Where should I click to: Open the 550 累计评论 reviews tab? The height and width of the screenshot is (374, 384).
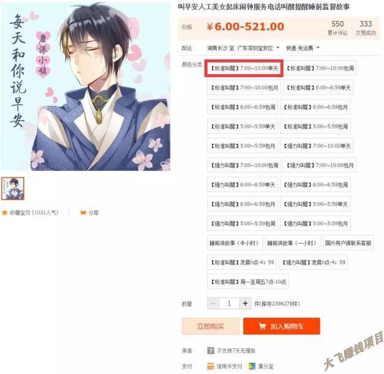click(x=337, y=28)
